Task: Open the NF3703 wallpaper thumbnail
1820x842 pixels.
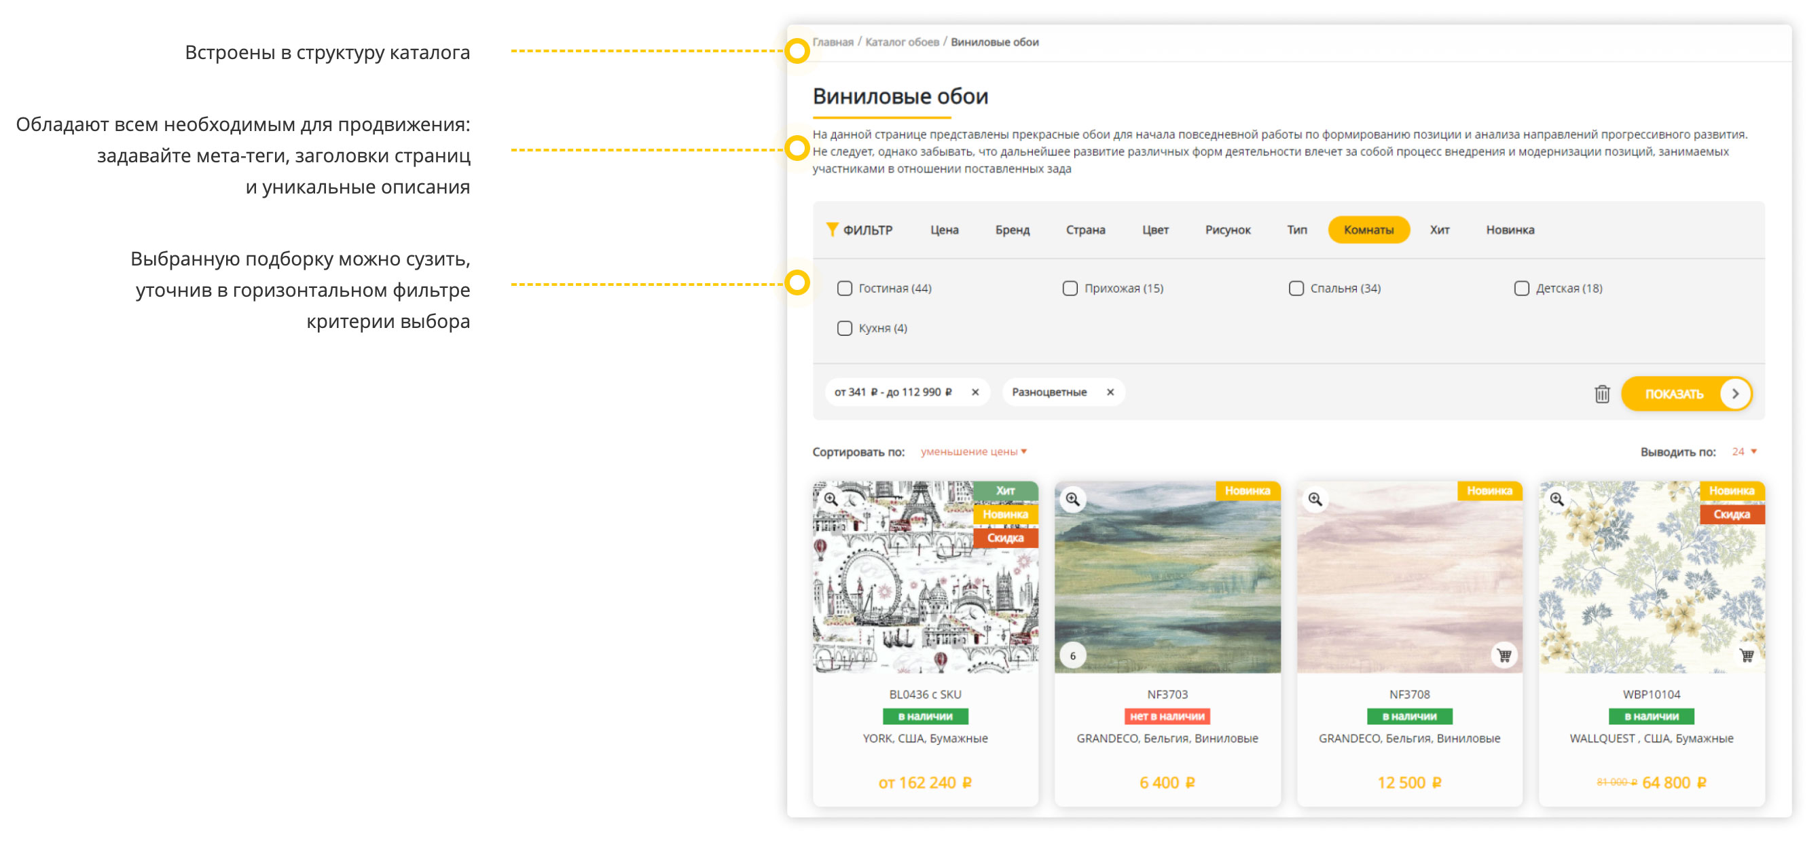Action: [1167, 577]
